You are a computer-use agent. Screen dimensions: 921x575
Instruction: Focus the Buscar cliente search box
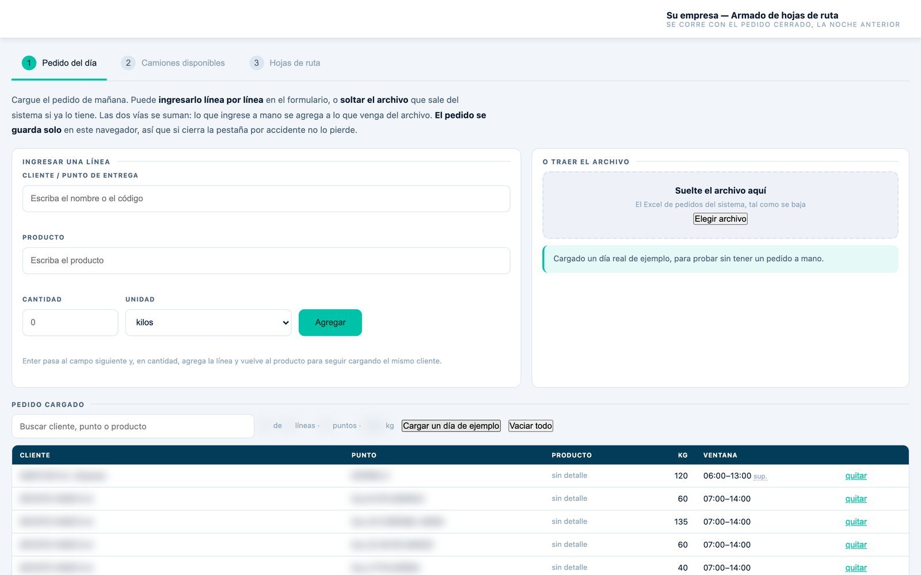tap(133, 426)
